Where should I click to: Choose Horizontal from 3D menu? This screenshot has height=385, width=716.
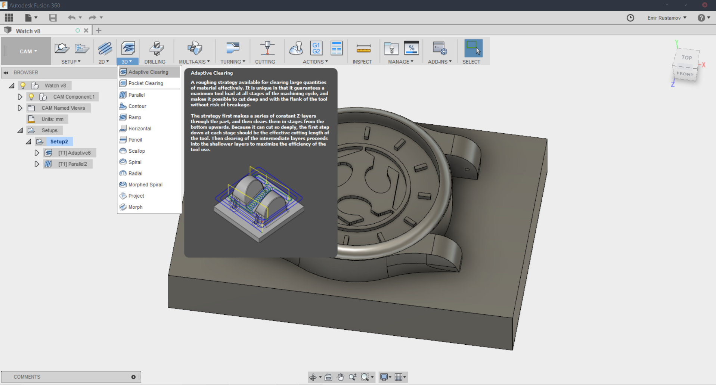click(149, 128)
